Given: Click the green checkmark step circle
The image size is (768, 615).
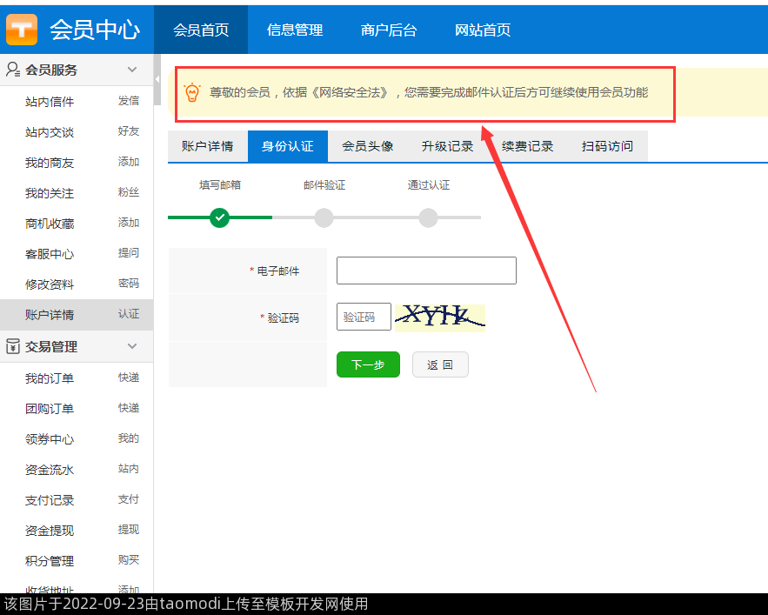Looking at the screenshot, I should coord(220,217).
